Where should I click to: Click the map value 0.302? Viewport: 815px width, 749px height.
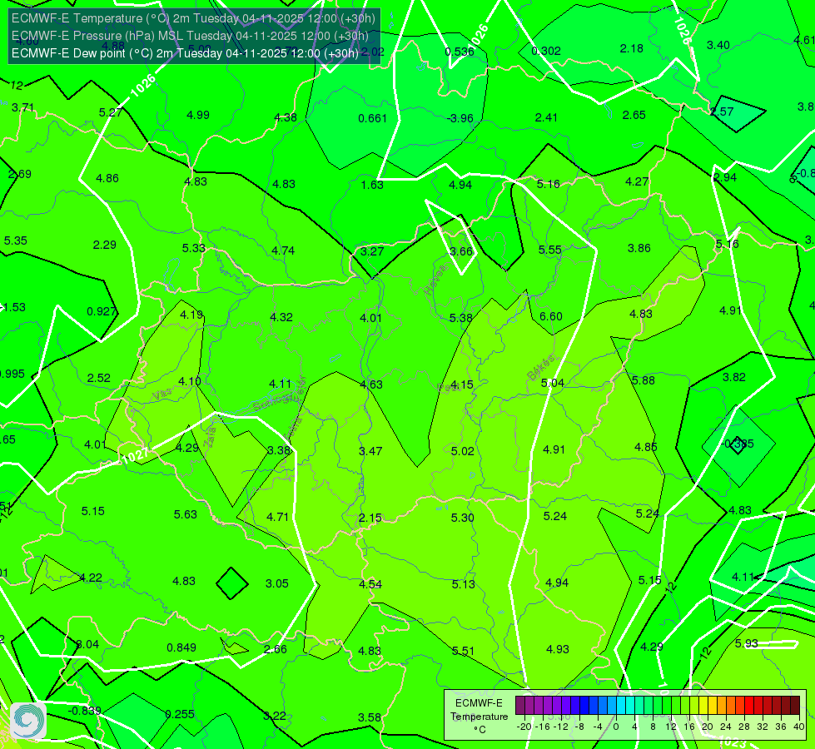pyautogui.click(x=546, y=51)
